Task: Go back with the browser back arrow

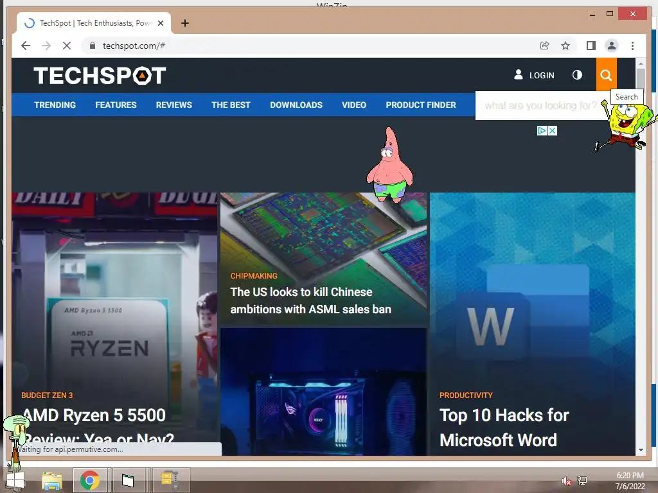Action: (26, 46)
